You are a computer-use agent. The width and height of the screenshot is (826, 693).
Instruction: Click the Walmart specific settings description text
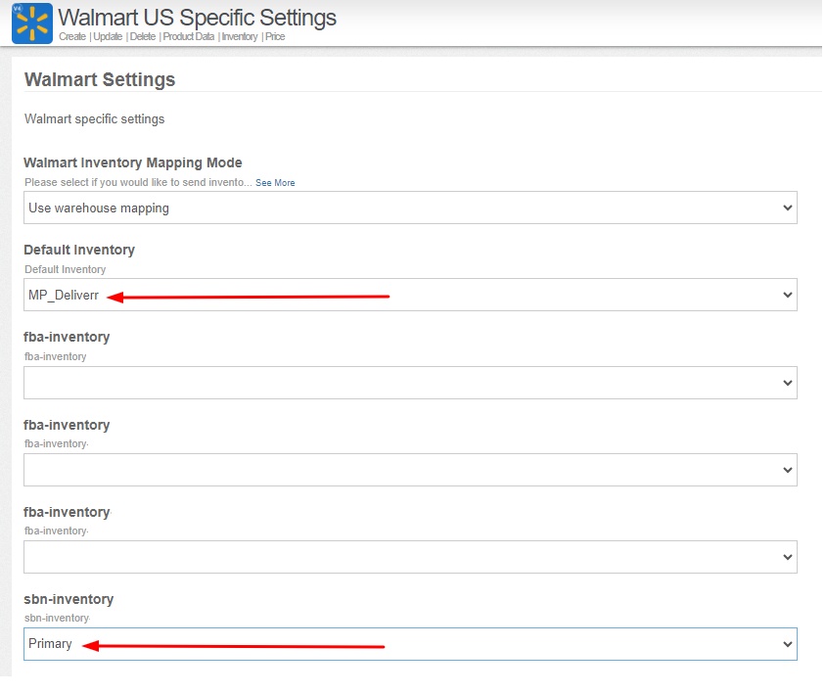coord(94,119)
